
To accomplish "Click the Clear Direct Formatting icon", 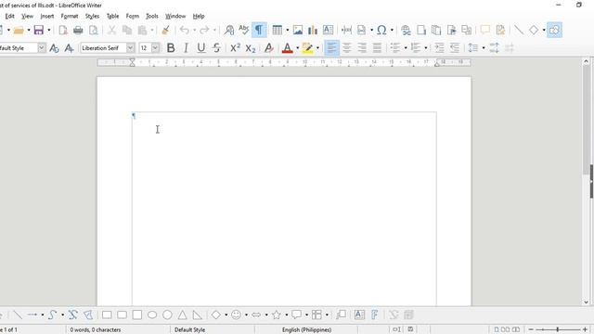I will [269, 48].
